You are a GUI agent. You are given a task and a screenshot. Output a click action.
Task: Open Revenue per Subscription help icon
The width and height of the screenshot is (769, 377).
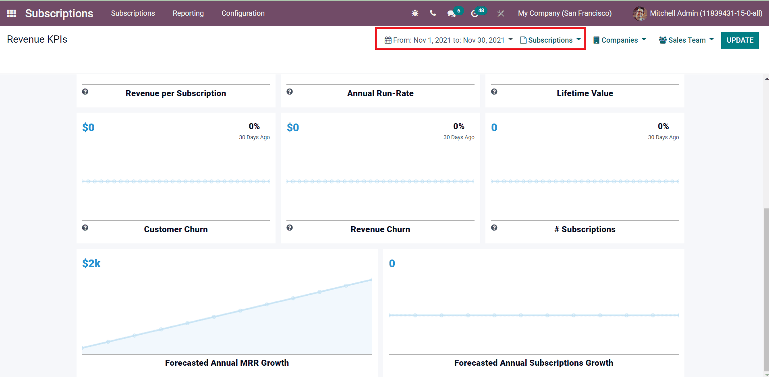point(85,92)
